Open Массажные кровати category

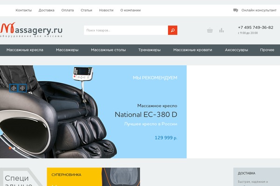193,50
